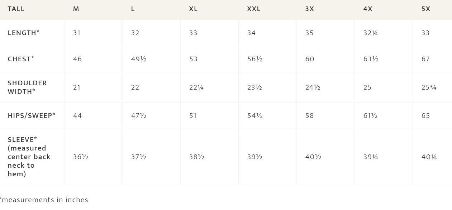This screenshot has height=210, width=452.
Task: Click the length value for size M
Action: click(77, 33)
